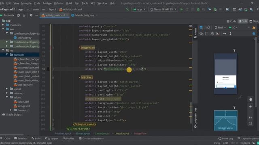This screenshot has height=145, width=259.
Task: Expand the mipmap folder
Action: pyautogui.click(x=7, y=93)
